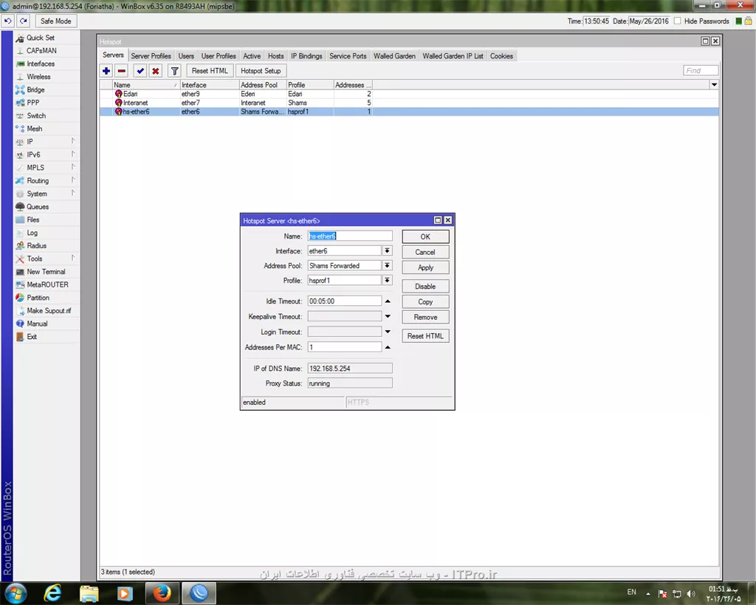Expand the Login Timeout field arrow

click(x=388, y=332)
